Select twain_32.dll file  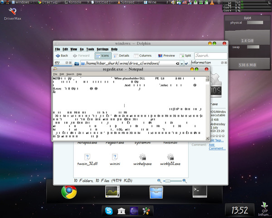coord(87,159)
